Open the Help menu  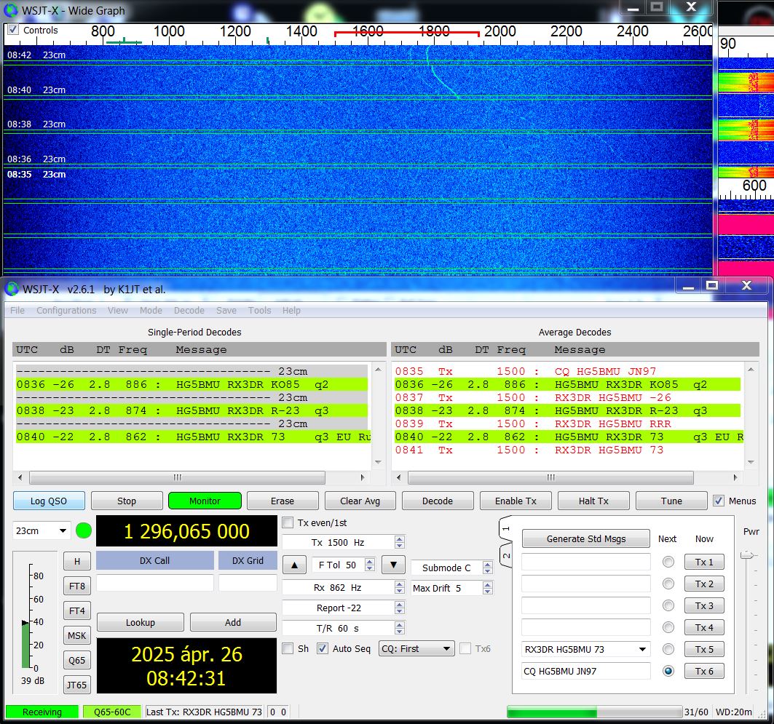pyautogui.click(x=291, y=310)
